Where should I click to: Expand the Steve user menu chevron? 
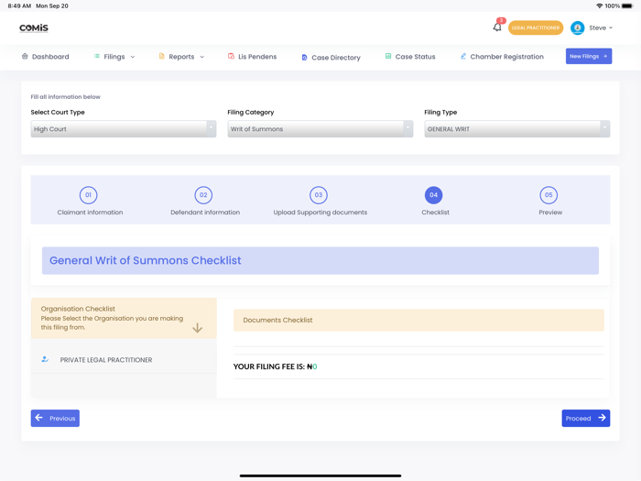coord(611,27)
